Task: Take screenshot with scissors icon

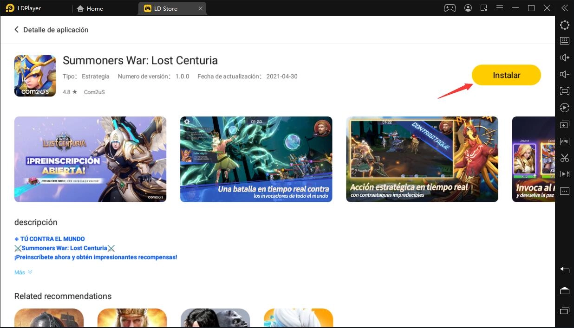Action: tap(565, 158)
